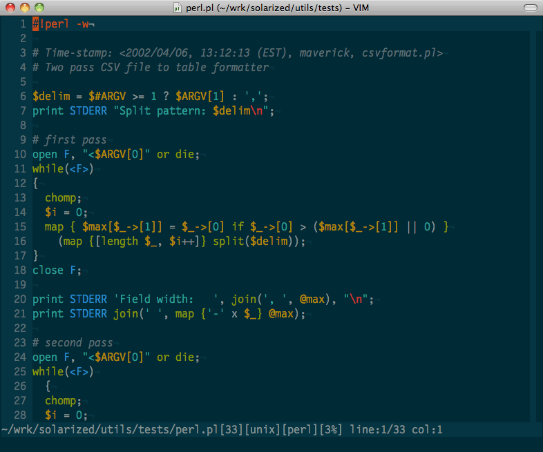Click the "# second pass" comment
The image size is (543, 452).
coord(73,343)
